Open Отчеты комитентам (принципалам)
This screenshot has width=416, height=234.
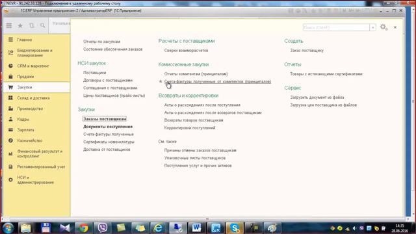[196, 73]
